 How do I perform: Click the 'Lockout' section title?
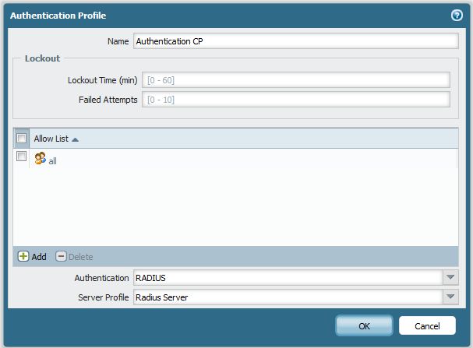coord(42,58)
